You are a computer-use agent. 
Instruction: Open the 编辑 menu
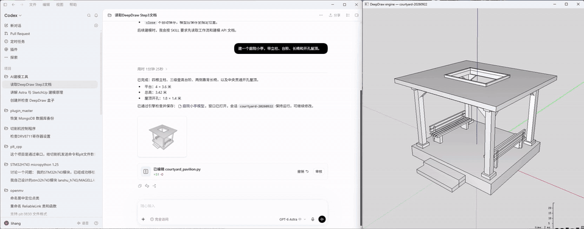[46, 4]
